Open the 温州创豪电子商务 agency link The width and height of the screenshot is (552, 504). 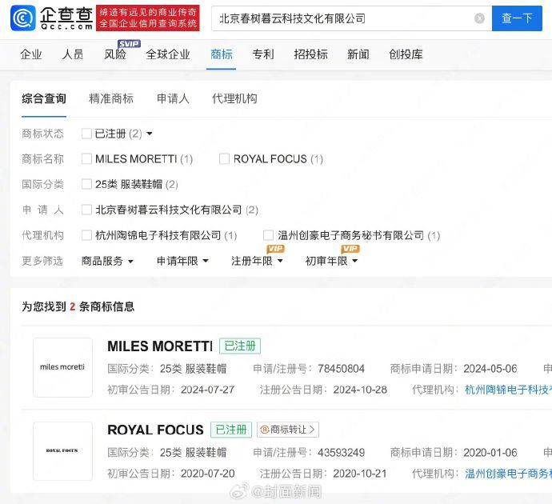[508, 474]
